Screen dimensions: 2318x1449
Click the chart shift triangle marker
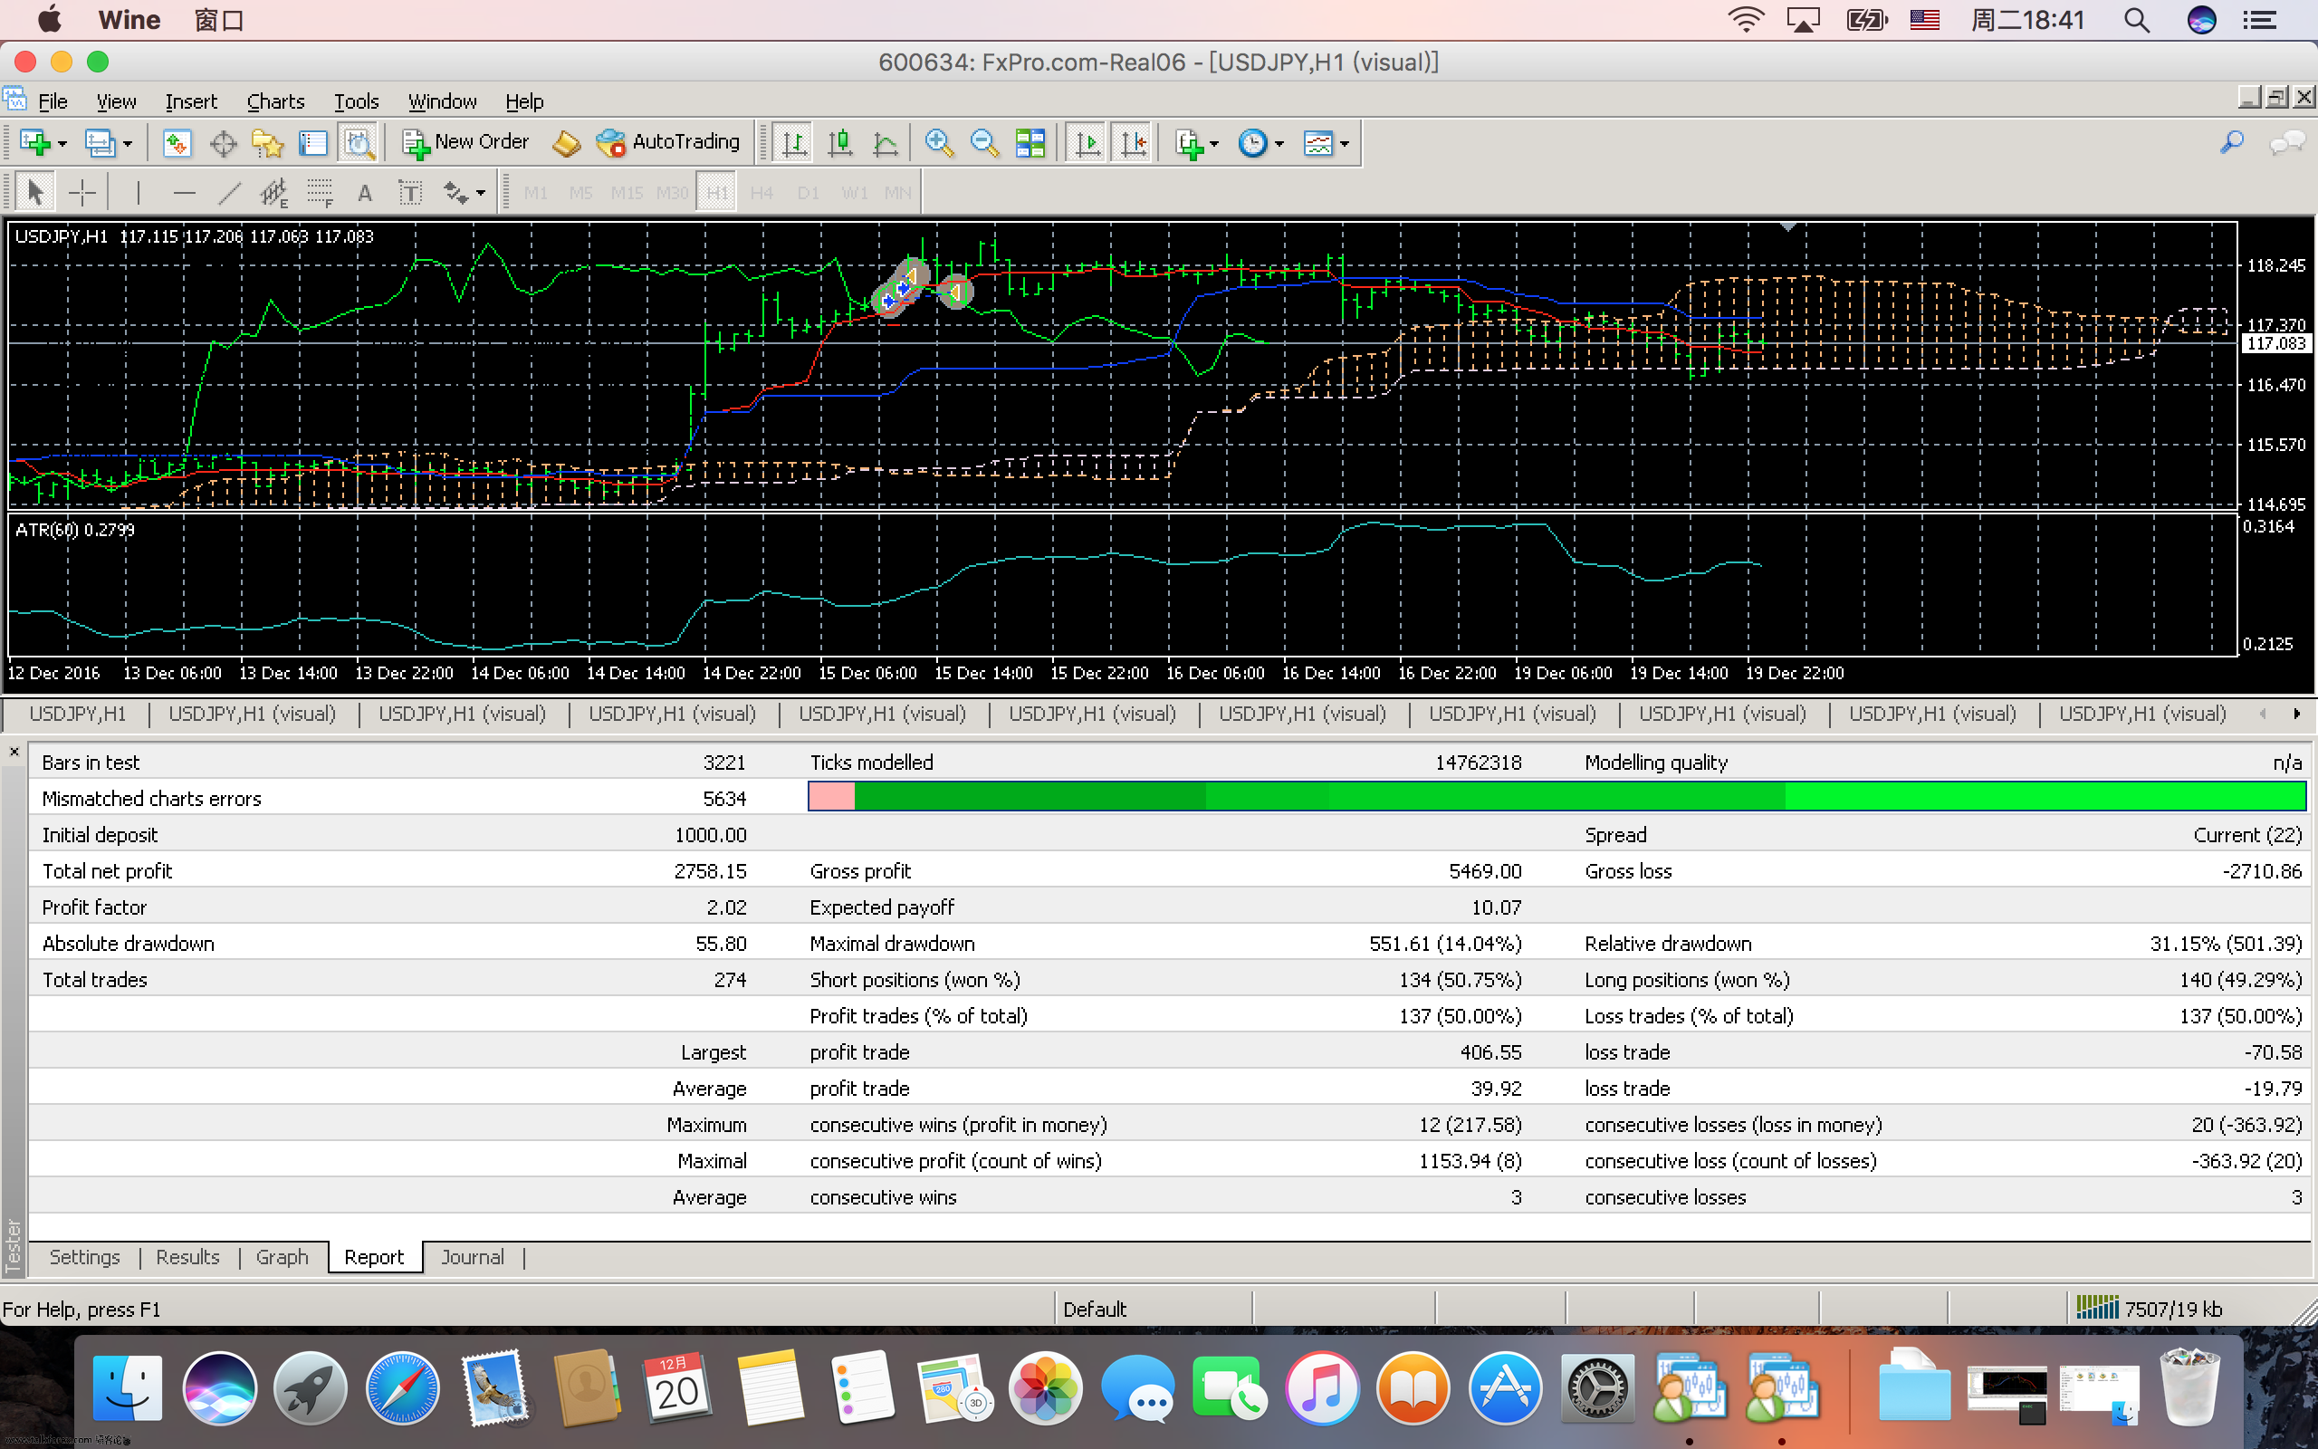(x=1787, y=227)
